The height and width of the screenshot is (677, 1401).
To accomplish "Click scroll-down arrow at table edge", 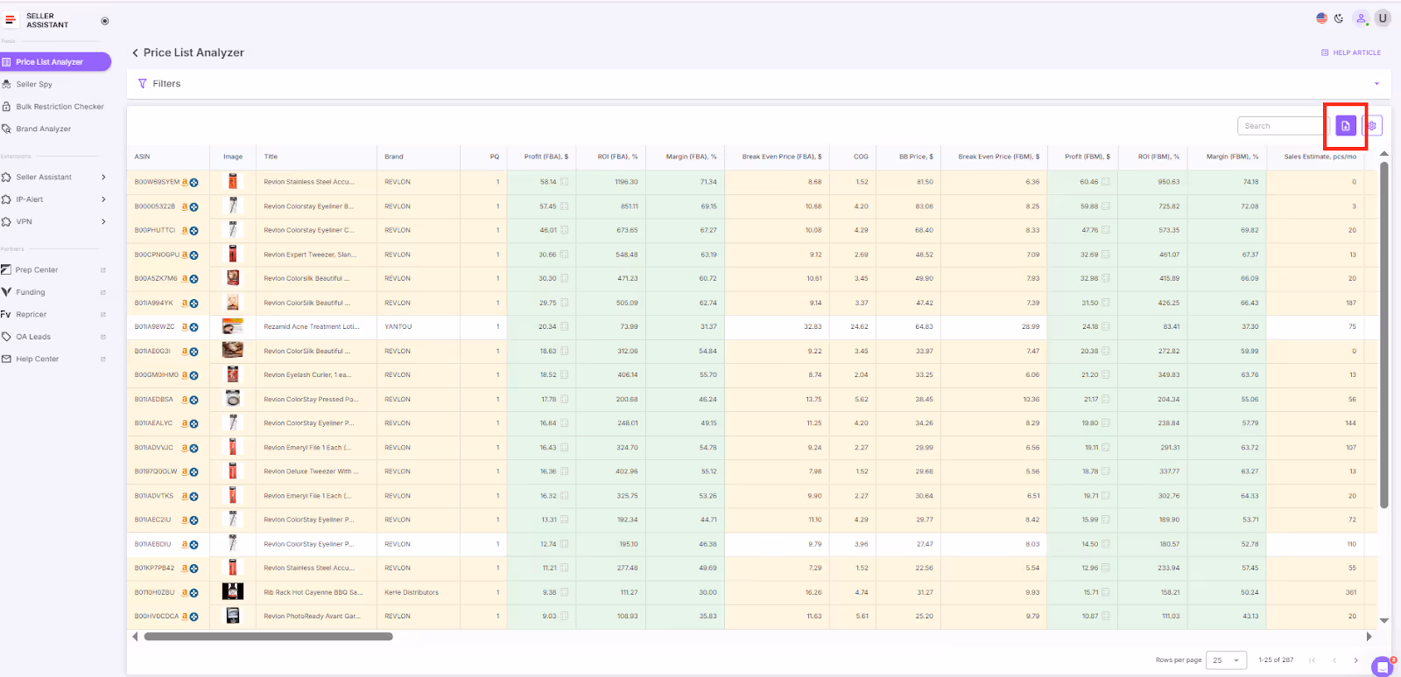I will coord(1384,620).
